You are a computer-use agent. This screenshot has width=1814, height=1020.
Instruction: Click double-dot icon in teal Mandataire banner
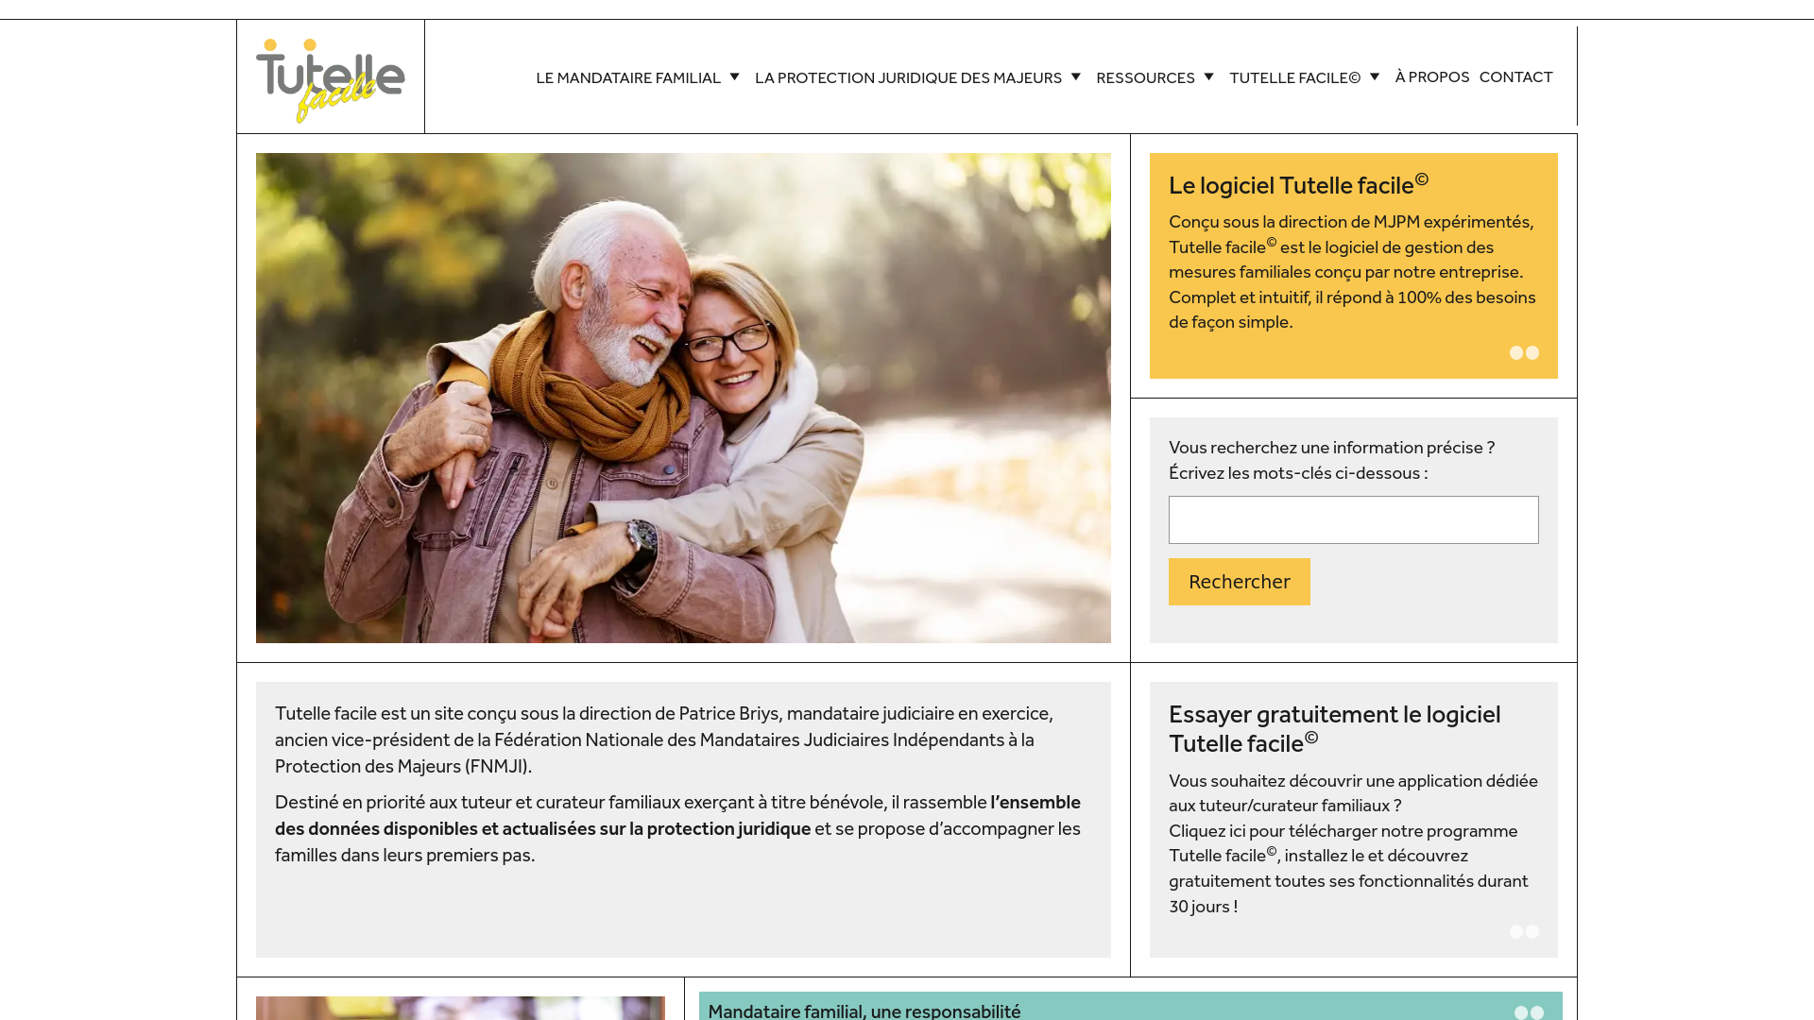pos(1529,1011)
